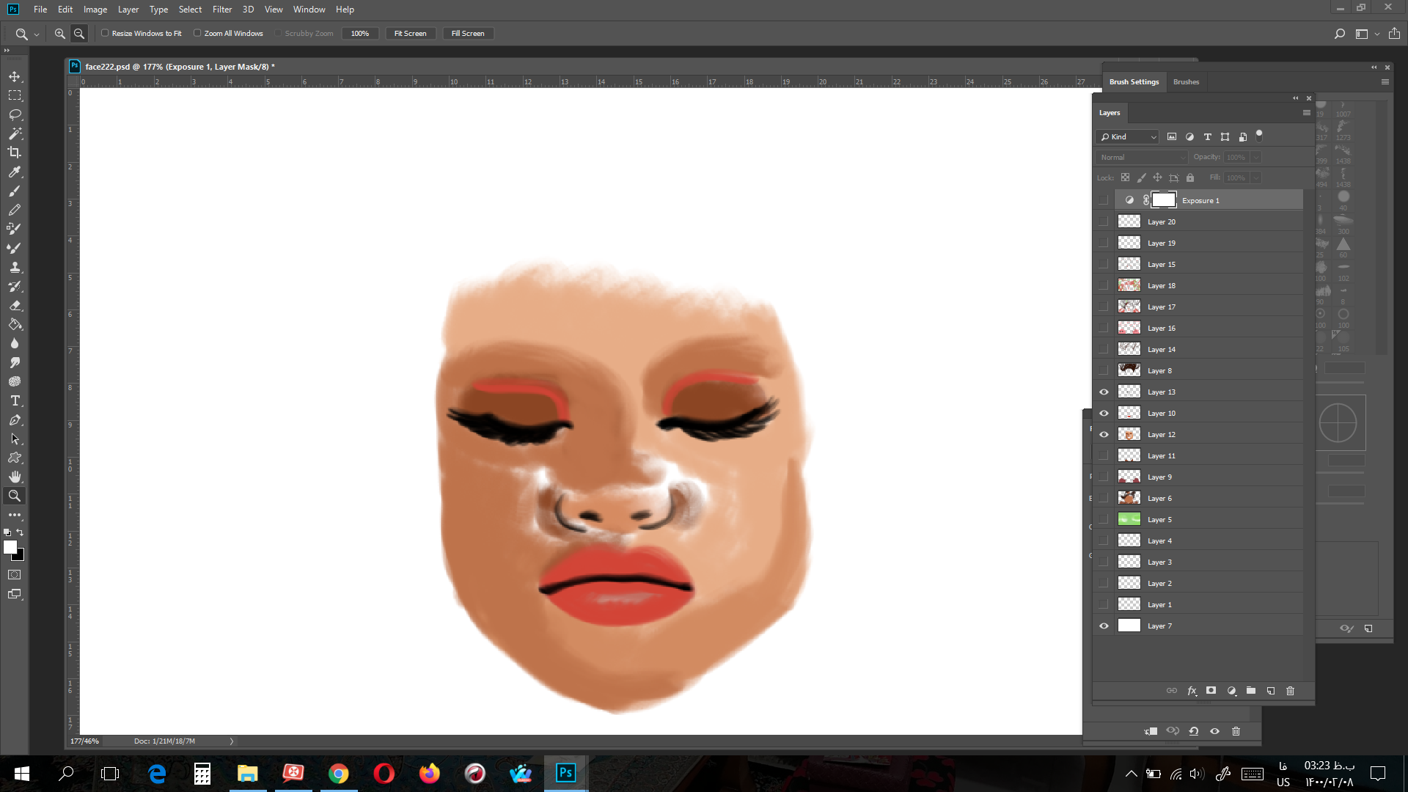Click the 100% zoom button
The height and width of the screenshot is (792, 1408).
[x=360, y=34]
